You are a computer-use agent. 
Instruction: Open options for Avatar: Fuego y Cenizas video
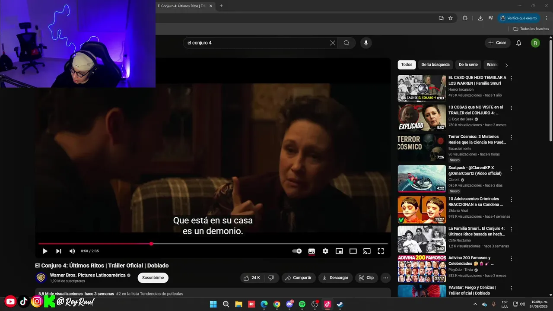pyautogui.click(x=511, y=288)
